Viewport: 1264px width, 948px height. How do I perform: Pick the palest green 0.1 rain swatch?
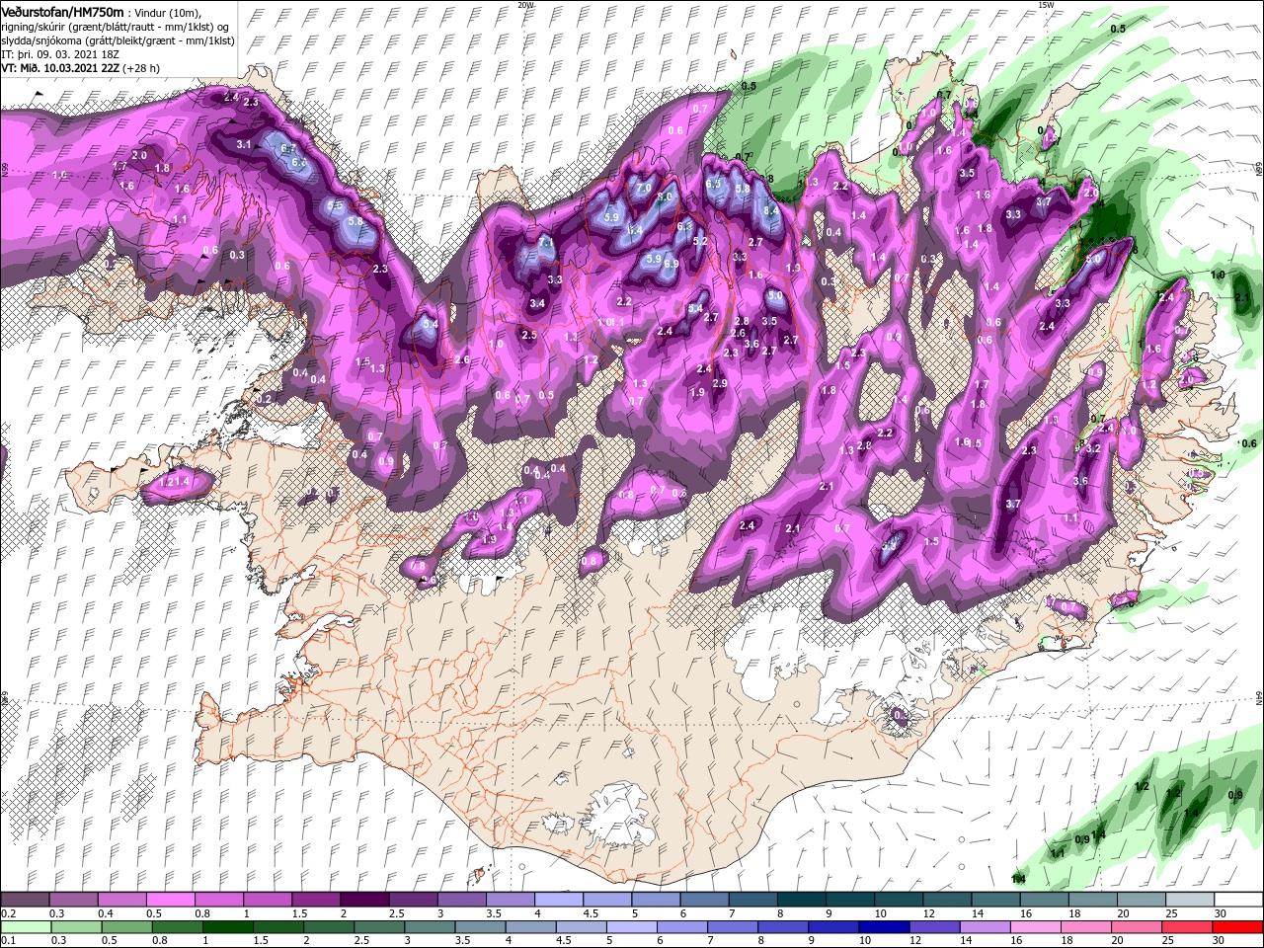(x=25, y=927)
